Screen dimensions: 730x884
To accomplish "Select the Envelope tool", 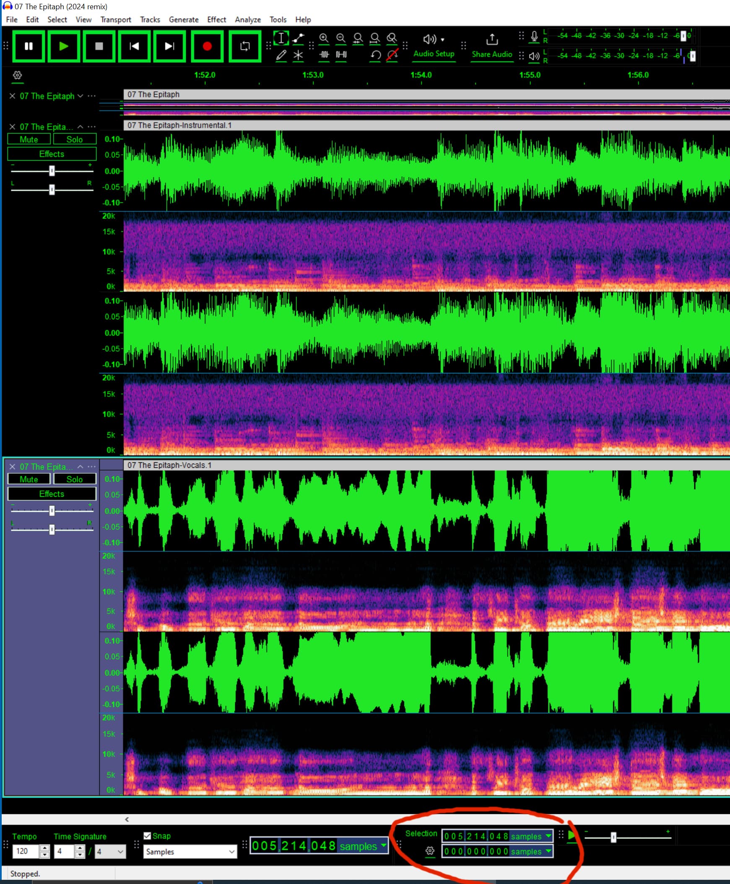I will 299,38.
